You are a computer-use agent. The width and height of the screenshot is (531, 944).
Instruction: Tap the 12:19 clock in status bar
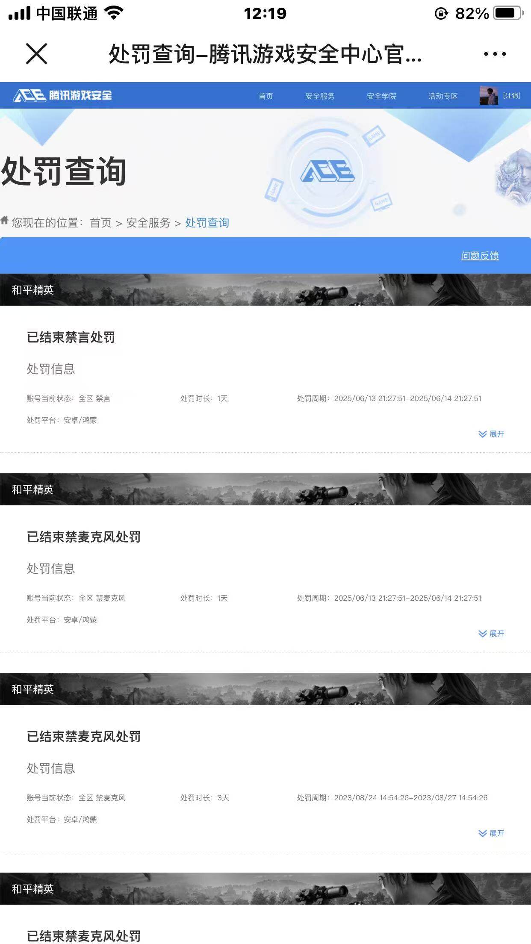coord(265,13)
